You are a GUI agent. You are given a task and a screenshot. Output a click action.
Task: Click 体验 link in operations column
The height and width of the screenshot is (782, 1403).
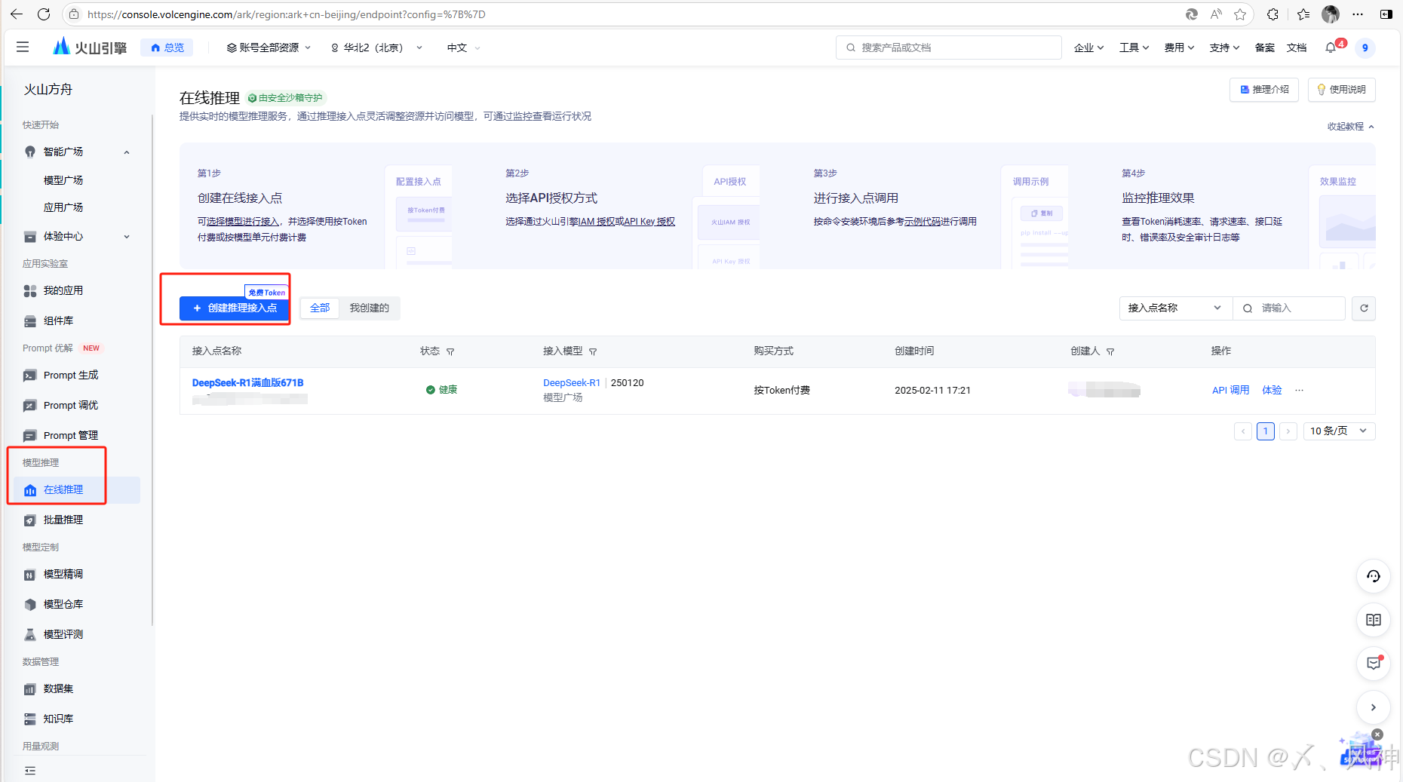coord(1272,390)
